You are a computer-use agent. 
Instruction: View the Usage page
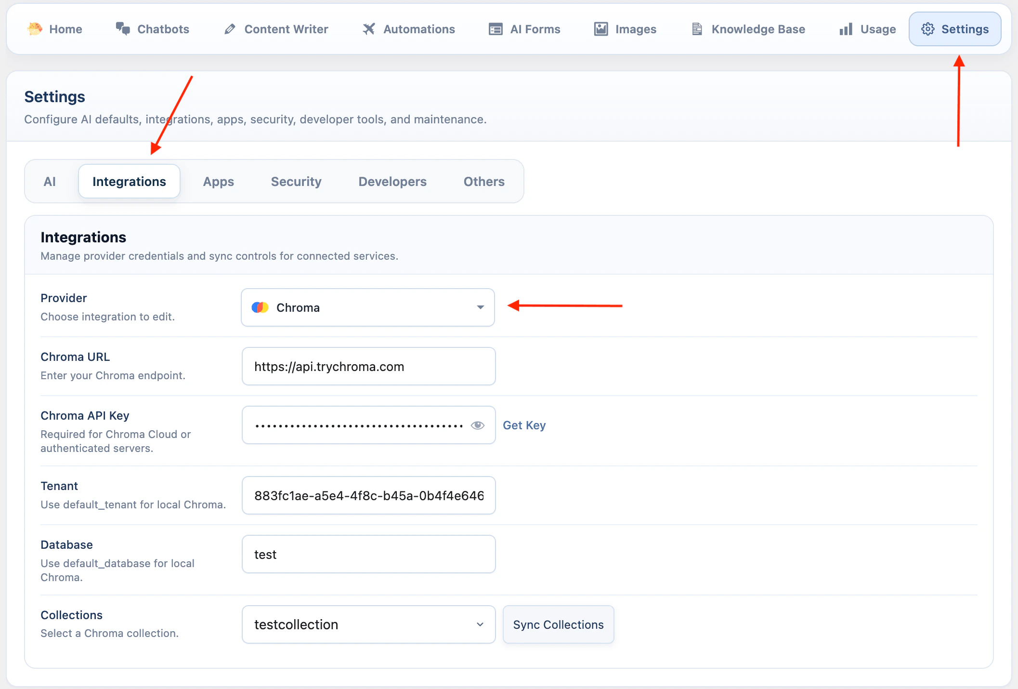868,29
